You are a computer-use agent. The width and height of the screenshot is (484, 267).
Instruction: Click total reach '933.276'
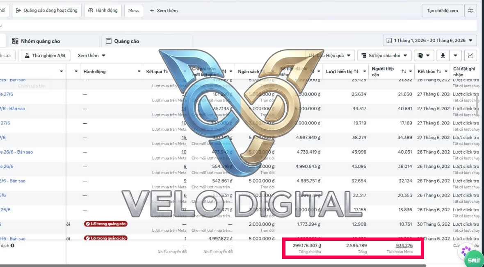pyautogui.click(x=404, y=246)
